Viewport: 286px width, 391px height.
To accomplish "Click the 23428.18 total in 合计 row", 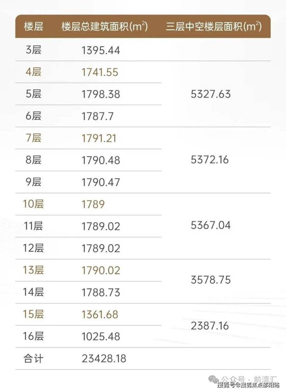I will point(104,359).
